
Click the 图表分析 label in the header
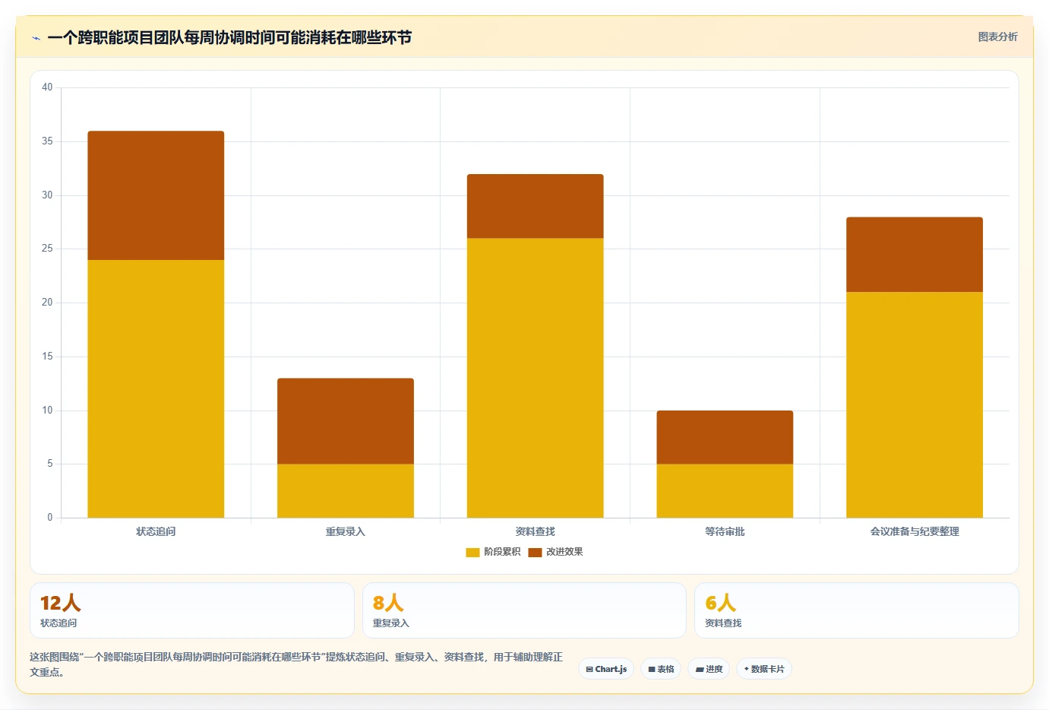tap(997, 36)
